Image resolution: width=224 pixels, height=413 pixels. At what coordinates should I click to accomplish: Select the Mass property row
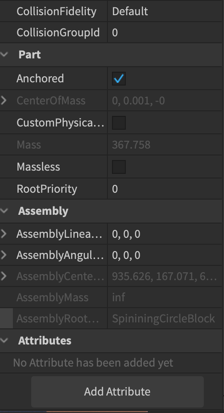point(111,144)
